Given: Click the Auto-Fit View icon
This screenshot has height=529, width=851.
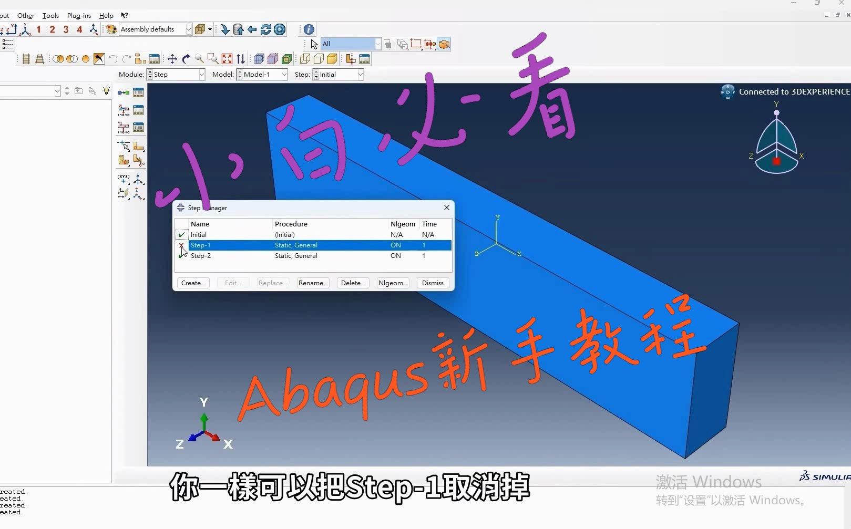Looking at the screenshot, I should pos(227,59).
